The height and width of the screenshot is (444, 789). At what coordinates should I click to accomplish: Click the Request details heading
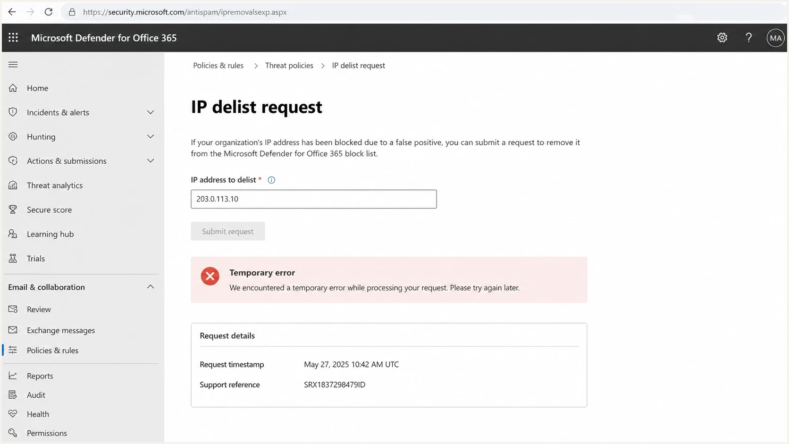click(x=227, y=335)
